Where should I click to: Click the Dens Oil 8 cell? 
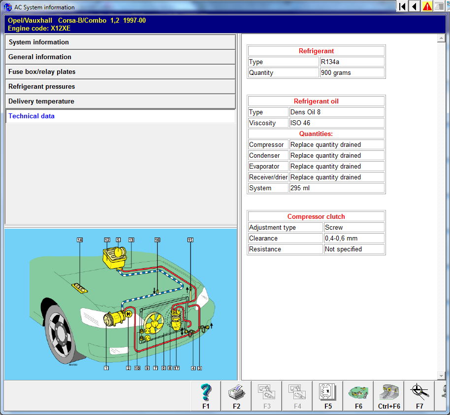pos(337,112)
